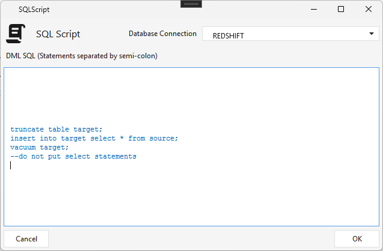Screen dimensions: 383x251
Task: Place cursor in the DML SQL editor
Action: (191, 147)
